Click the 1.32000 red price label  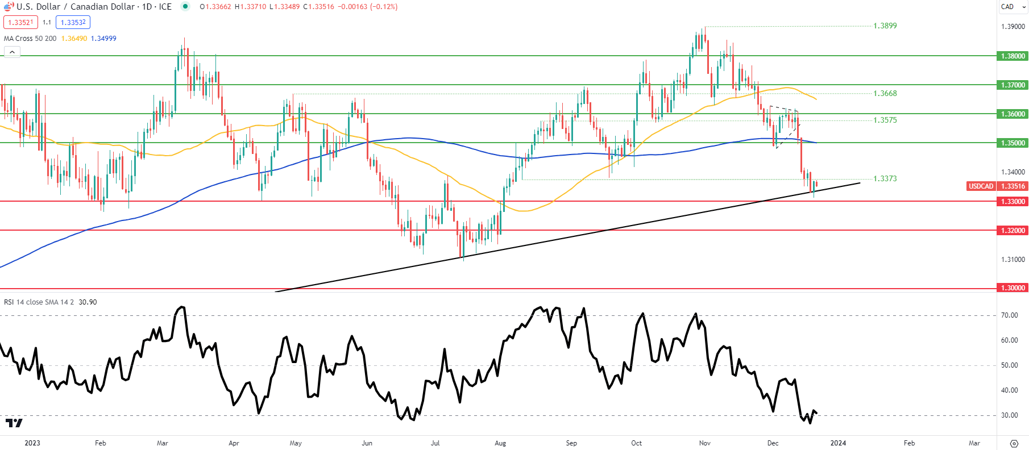click(1013, 231)
